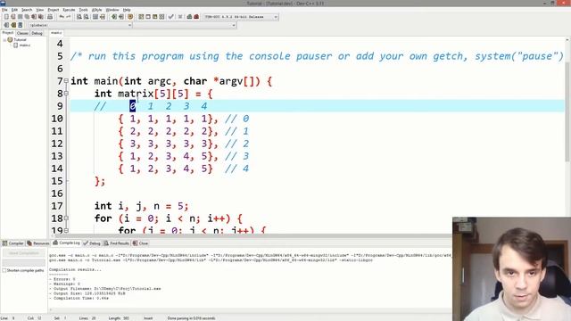Viewport: 571px width, 321px height.
Task: Open the Tools menu
Action: click(x=83, y=10)
